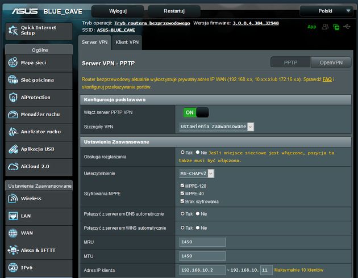Click the USB status icon in header

[347, 27]
